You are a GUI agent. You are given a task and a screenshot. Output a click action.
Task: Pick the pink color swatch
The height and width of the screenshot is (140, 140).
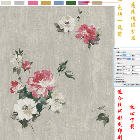tap(33, 3)
